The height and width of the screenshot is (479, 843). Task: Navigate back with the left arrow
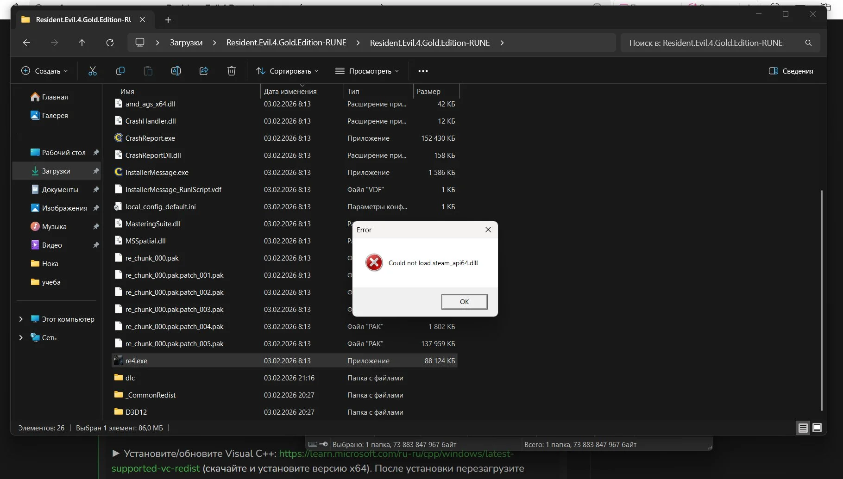[x=26, y=43]
